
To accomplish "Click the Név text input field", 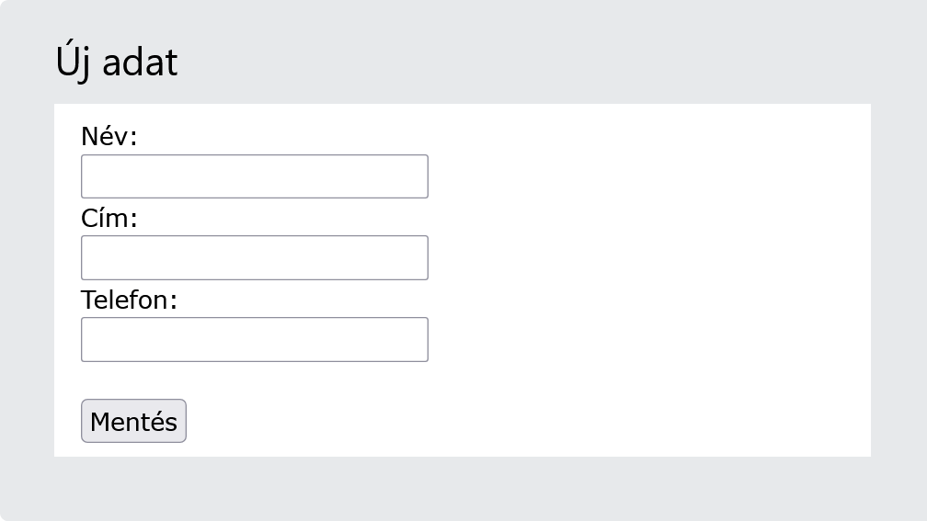I will (254, 176).
